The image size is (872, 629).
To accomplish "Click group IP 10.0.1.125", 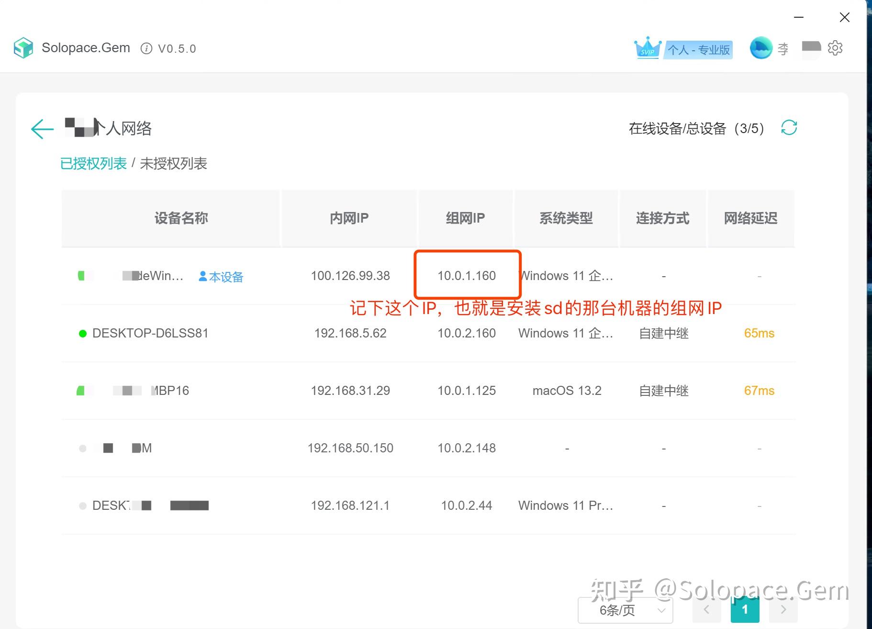I will tap(467, 391).
